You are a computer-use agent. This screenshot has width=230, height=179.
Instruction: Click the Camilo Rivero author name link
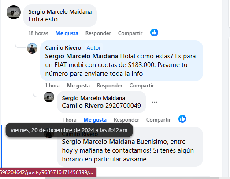pos(63,48)
